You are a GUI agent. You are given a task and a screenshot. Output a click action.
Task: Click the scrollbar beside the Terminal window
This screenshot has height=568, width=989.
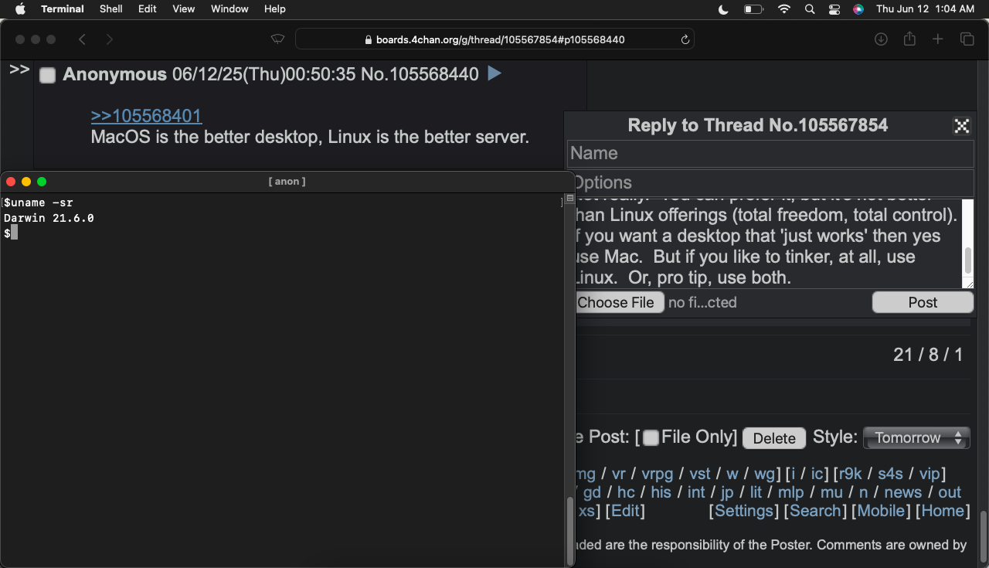[571, 531]
